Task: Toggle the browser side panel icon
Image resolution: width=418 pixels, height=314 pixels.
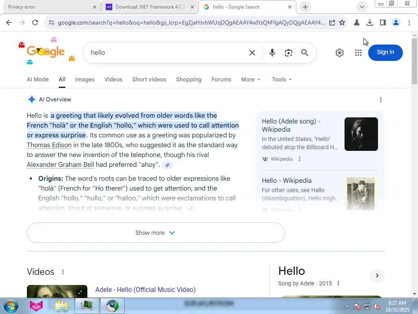Action: click(x=383, y=23)
